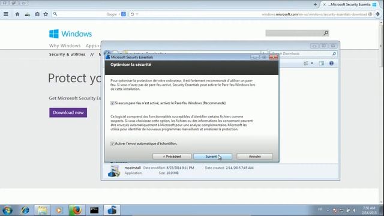Click the Suivant button
This screenshot has width=384, height=216.
(212, 156)
